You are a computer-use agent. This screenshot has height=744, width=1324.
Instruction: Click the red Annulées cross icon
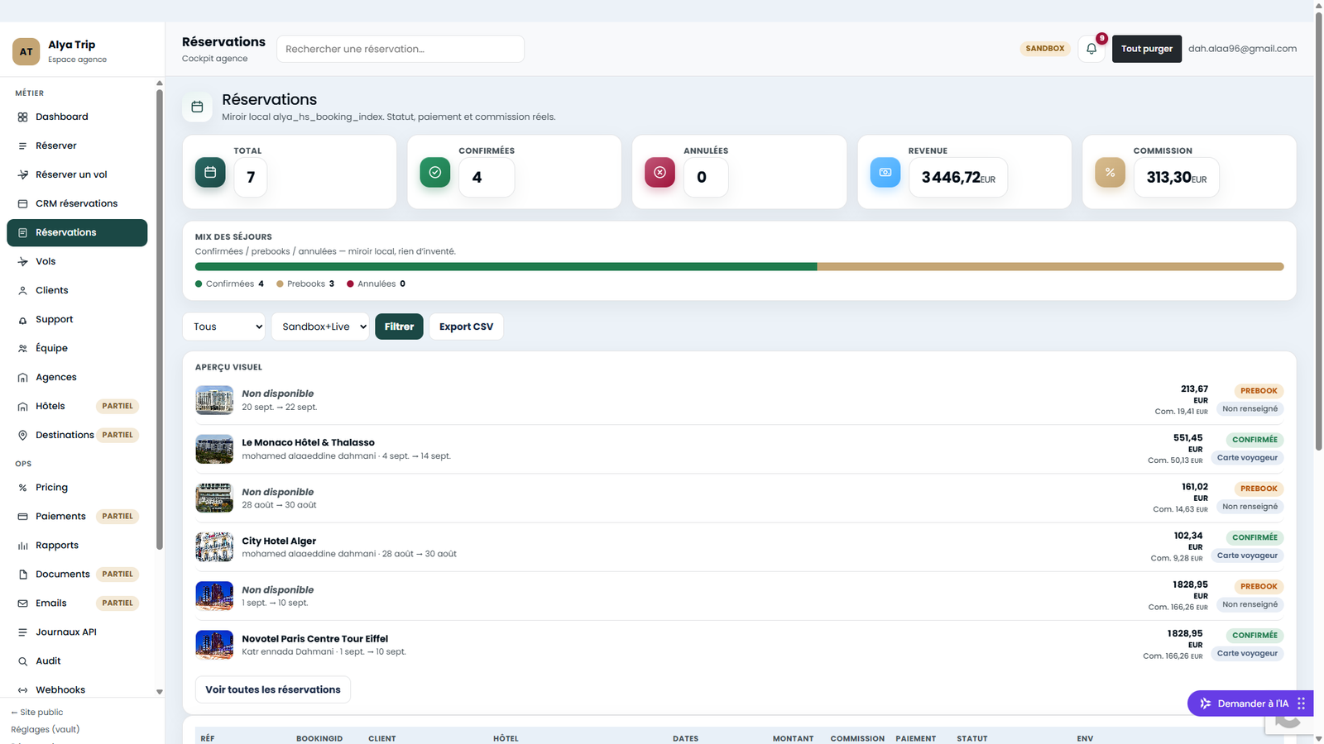[660, 172]
